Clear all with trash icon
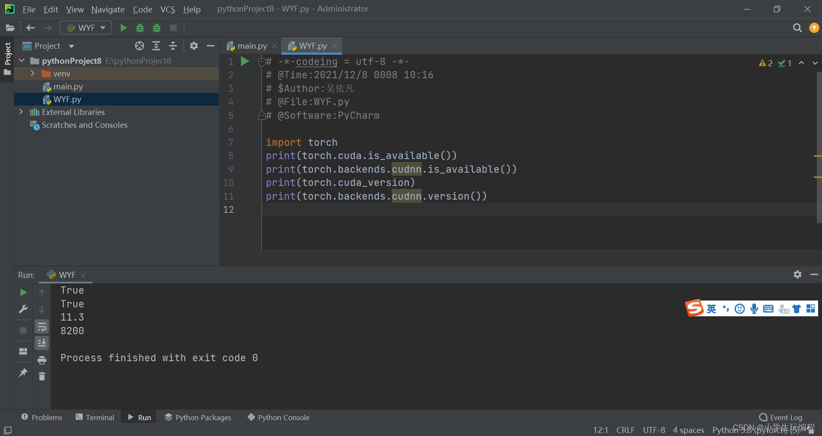Screen dimensions: 822x436 tap(42, 376)
